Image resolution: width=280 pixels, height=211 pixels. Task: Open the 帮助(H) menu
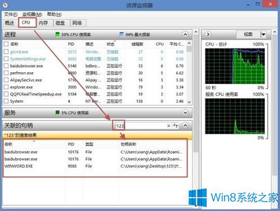pyautogui.click(x=54, y=14)
